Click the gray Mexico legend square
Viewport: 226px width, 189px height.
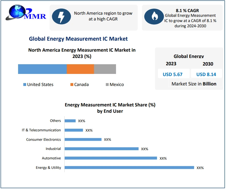pyautogui.click(x=107, y=85)
